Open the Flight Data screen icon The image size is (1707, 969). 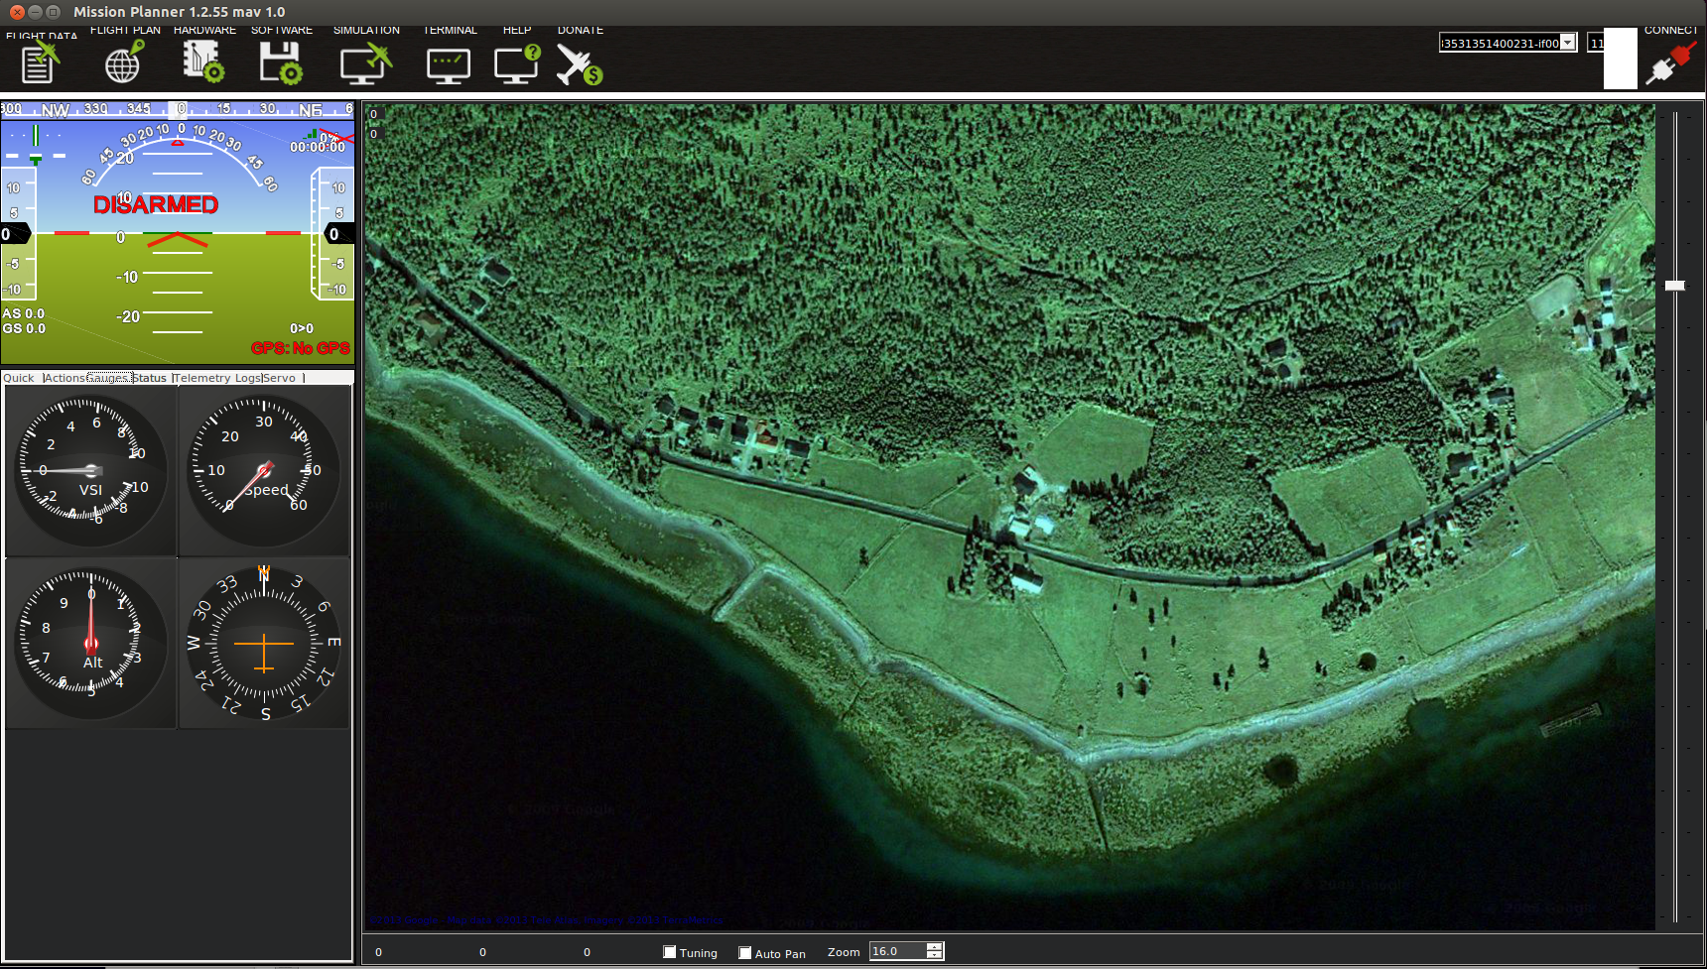pos(40,62)
